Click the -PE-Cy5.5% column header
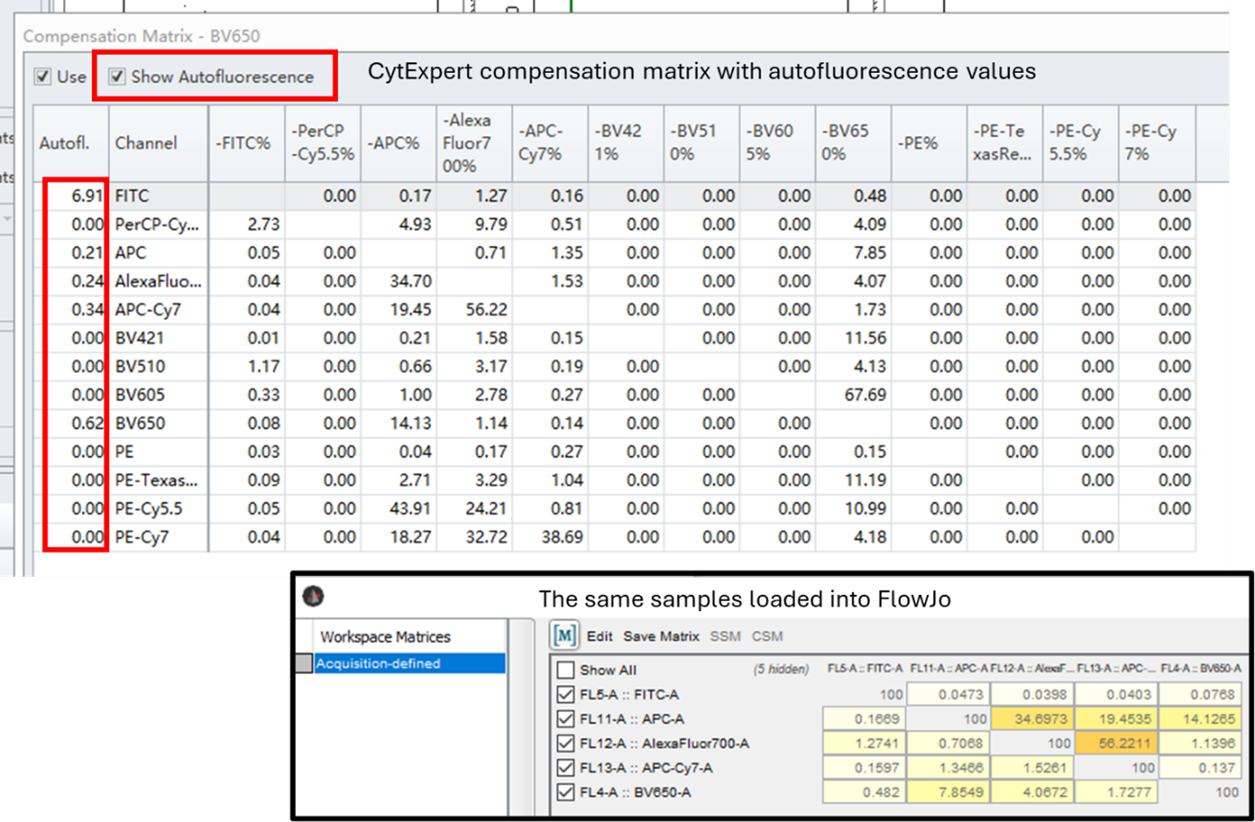 pyautogui.click(x=1080, y=143)
